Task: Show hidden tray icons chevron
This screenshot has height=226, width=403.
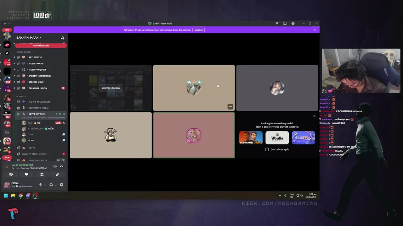Action: coord(280,196)
